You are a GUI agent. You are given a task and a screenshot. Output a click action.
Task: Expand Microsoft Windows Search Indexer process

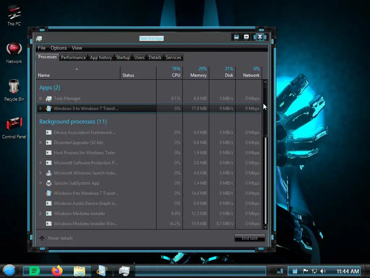click(x=40, y=173)
